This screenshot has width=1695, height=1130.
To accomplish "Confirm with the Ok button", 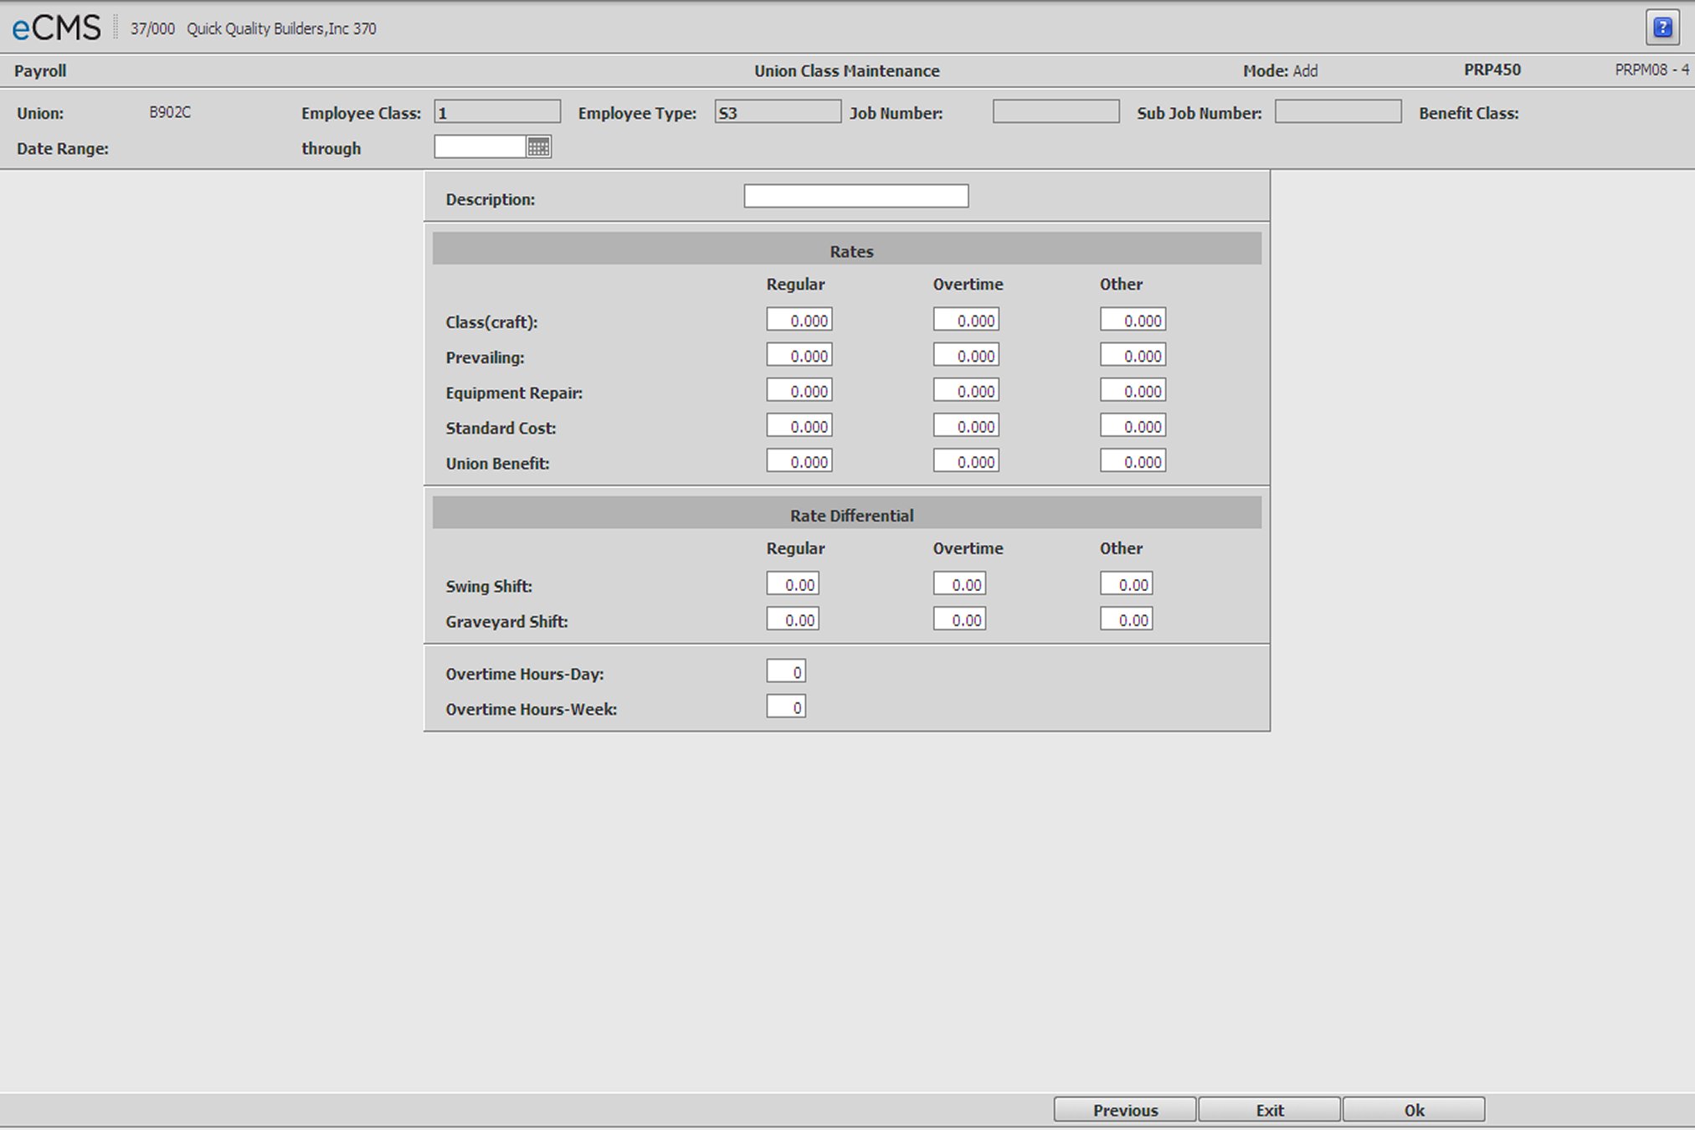I will [1413, 1110].
